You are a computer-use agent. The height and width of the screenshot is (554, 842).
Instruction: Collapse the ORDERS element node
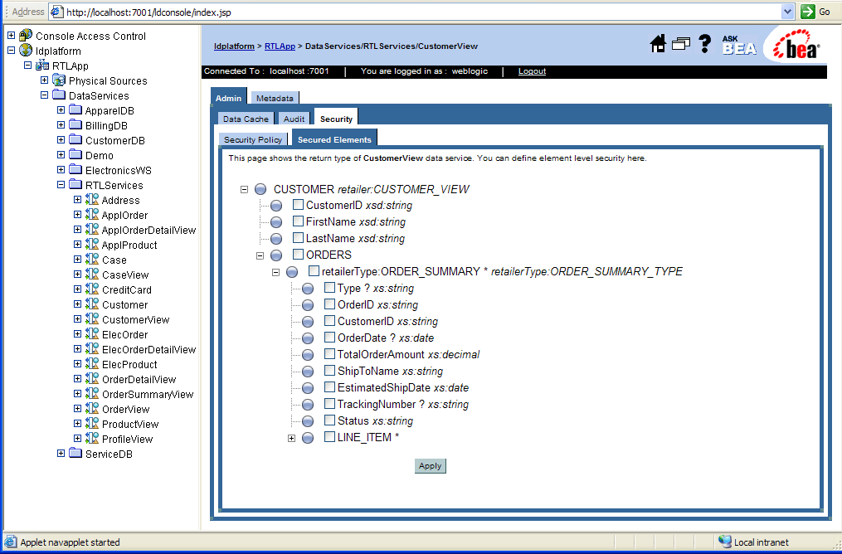(260, 256)
